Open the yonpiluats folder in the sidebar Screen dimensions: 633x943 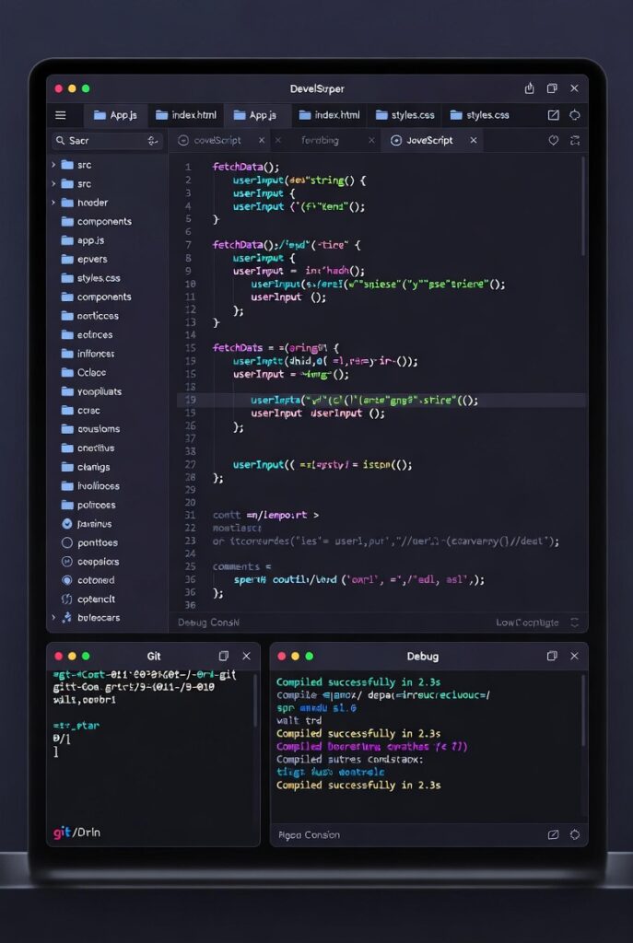click(91, 391)
